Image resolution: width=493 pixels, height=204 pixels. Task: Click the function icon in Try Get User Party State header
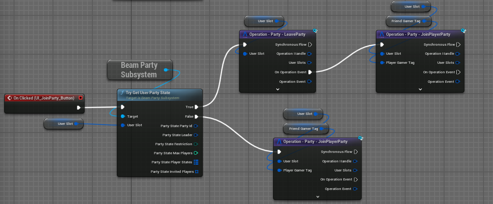121,93
